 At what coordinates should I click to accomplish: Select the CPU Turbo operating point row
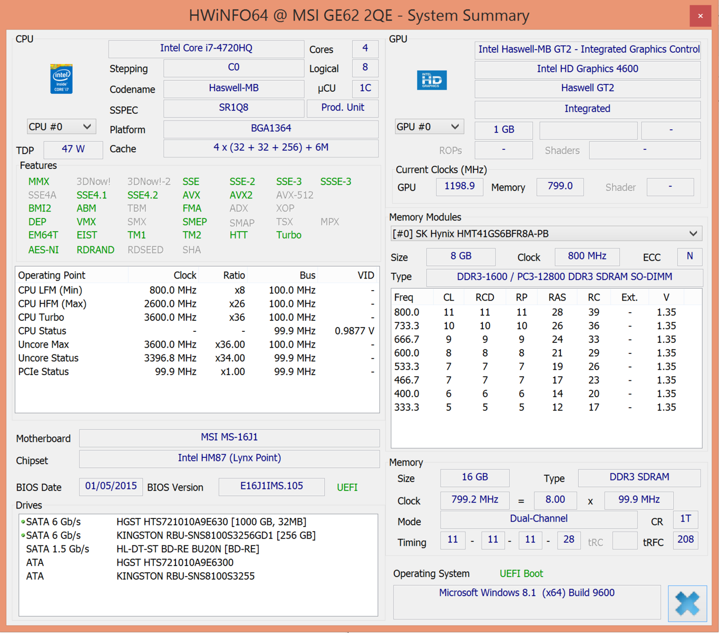(x=197, y=318)
